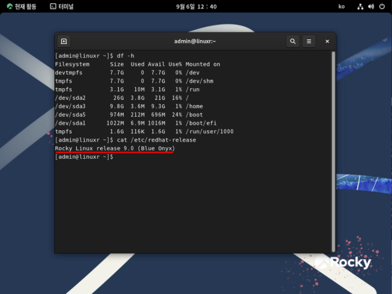Image resolution: width=392 pixels, height=294 pixels.
Task: Click the 'cat /etc/redhat-release' command
Action: 156,140
